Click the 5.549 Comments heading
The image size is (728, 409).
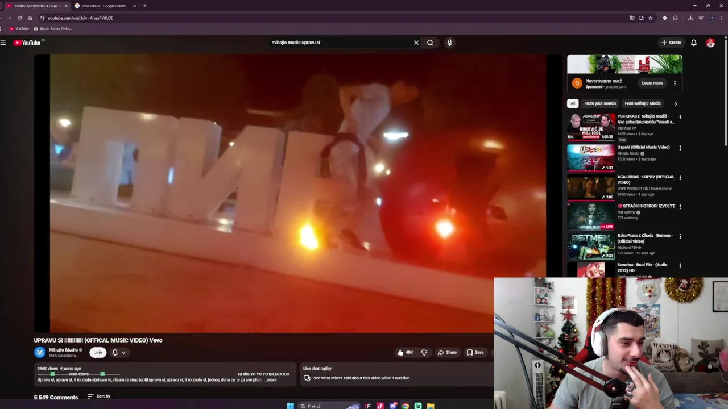(56, 397)
